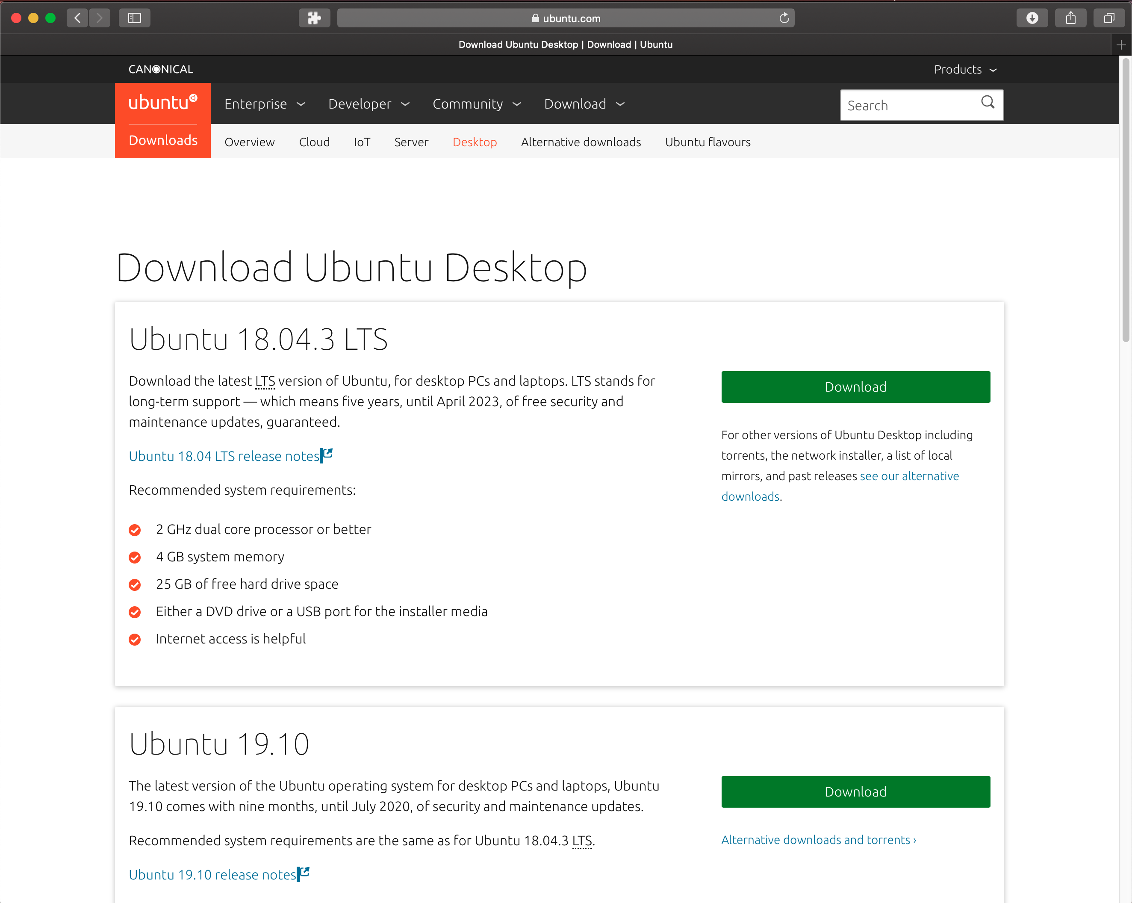Download Ubuntu 19.10
The width and height of the screenshot is (1132, 903).
(x=855, y=792)
